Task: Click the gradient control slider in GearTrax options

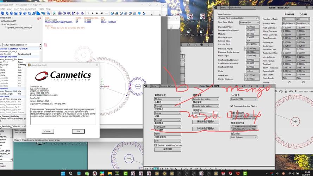Action: click(206, 114)
